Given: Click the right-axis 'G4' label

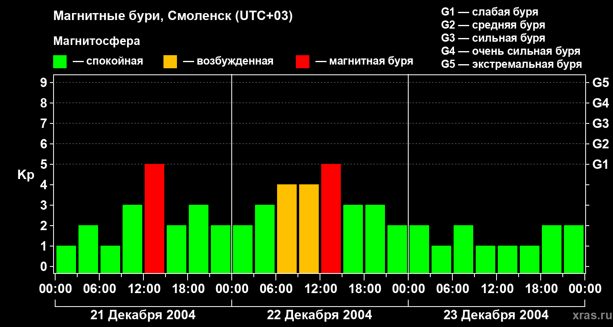Looking at the screenshot, I should [600, 103].
